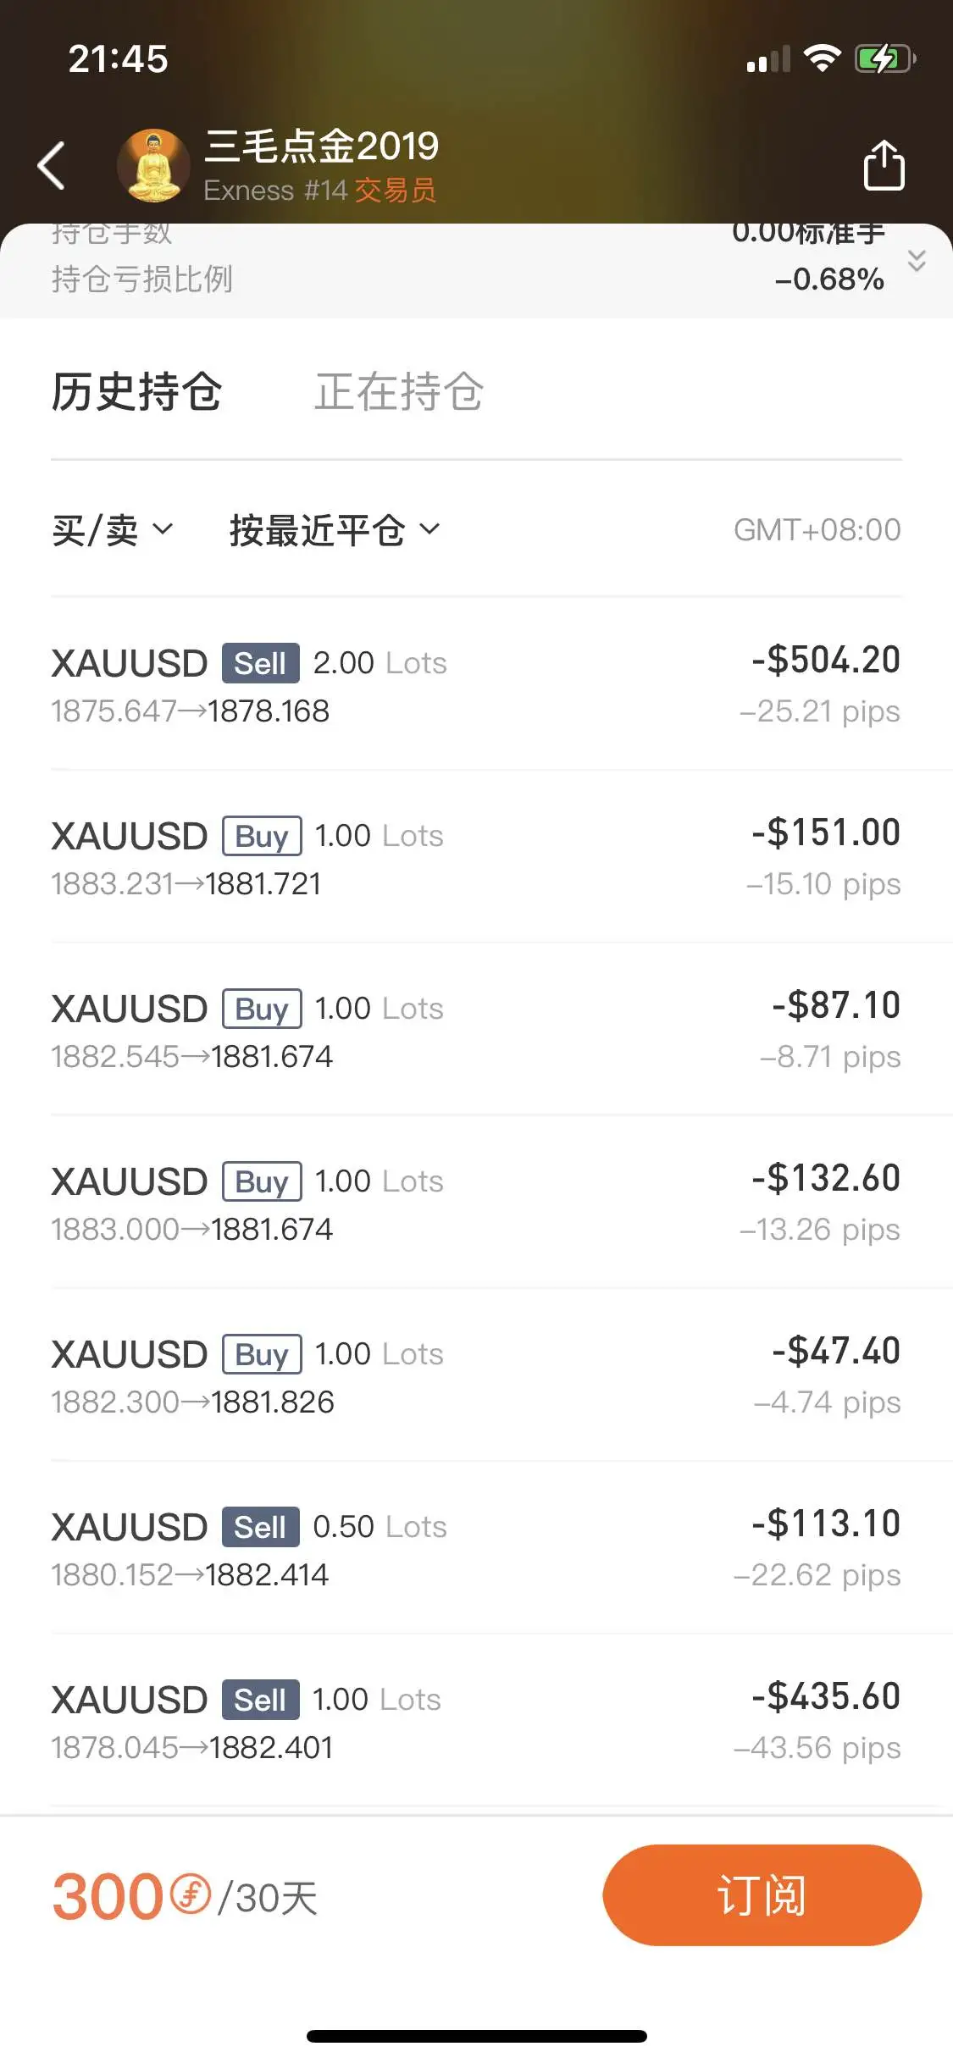The width and height of the screenshot is (953, 2063).
Task: Open the 买/卖 filter dropdown
Action: tap(112, 530)
